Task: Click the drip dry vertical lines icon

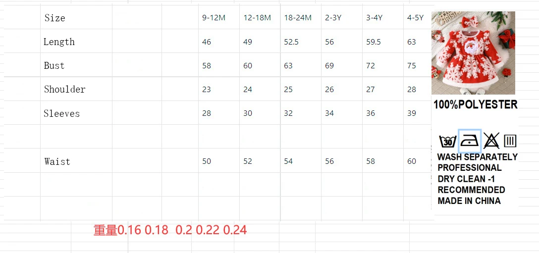Action: coord(510,141)
